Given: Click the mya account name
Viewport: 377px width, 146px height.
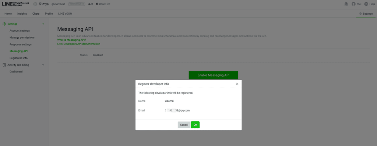Looking at the screenshot, I should click(45, 4).
